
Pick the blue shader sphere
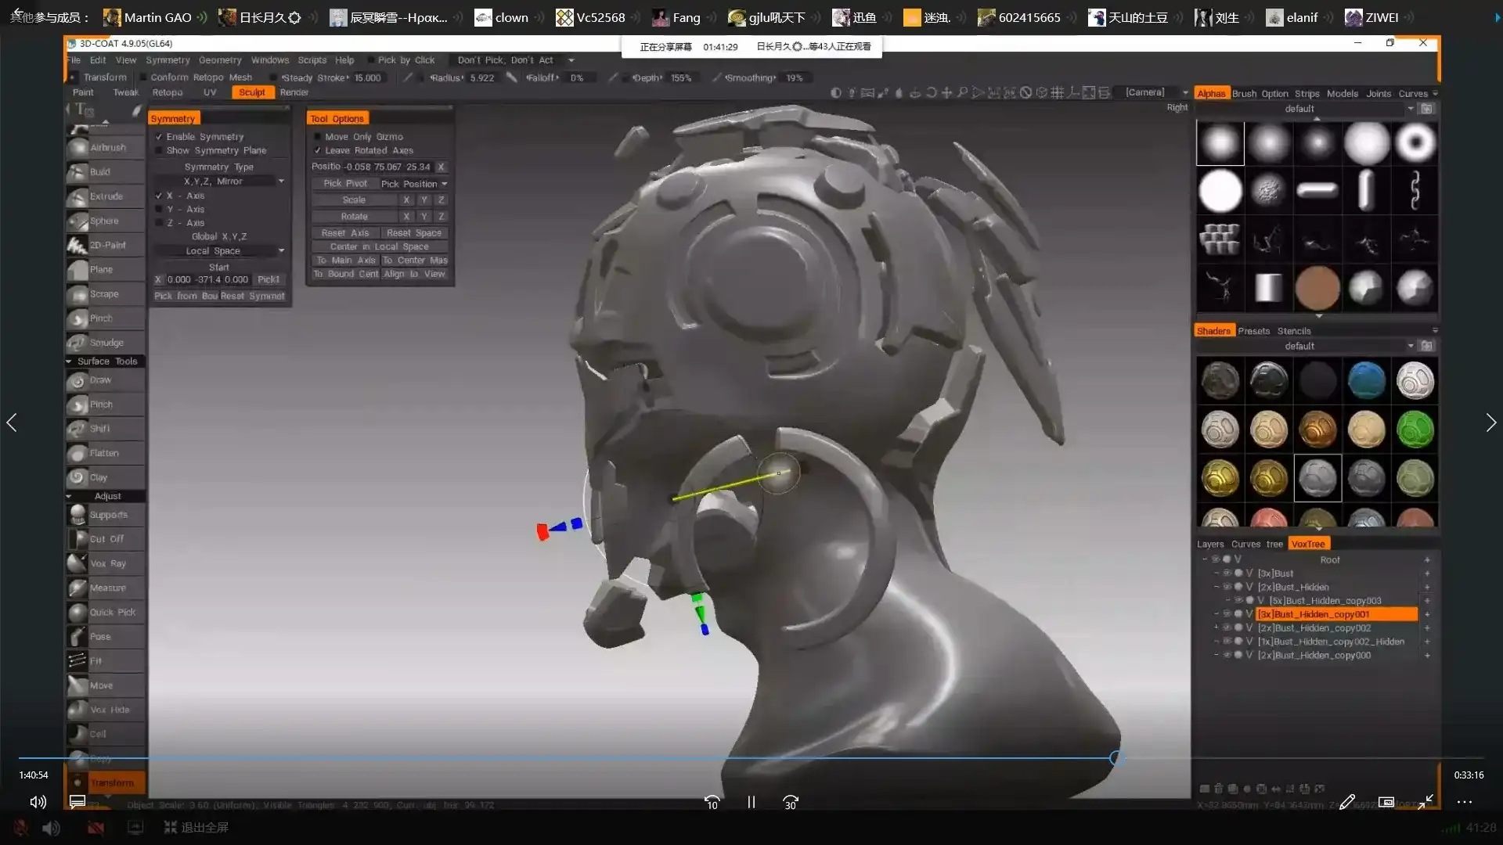click(1366, 381)
